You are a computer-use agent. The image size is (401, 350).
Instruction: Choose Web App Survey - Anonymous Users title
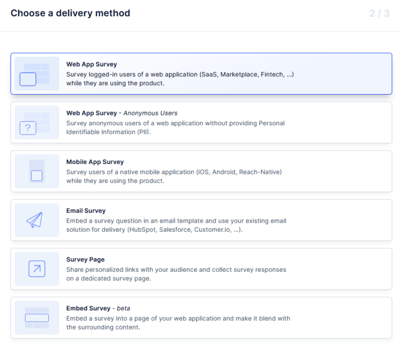122,113
